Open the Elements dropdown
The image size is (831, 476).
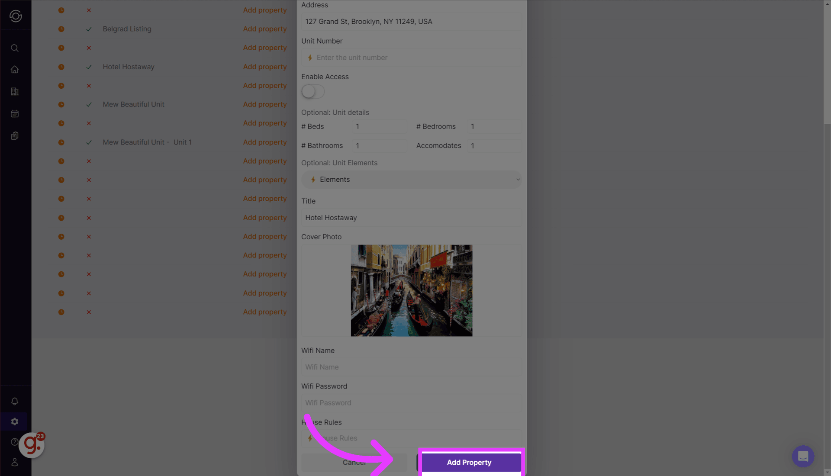tap(411, 179)
